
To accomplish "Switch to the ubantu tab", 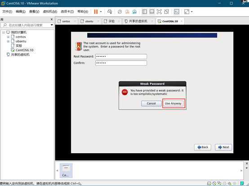I will [x=89, y=21].
